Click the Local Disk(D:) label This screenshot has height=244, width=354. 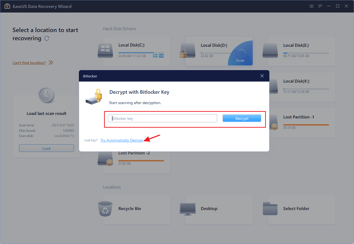point(214,45)
